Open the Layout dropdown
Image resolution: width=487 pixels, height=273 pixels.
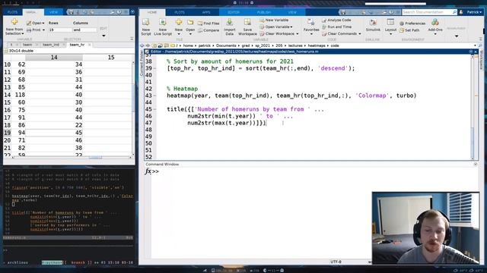coord(390,33)
